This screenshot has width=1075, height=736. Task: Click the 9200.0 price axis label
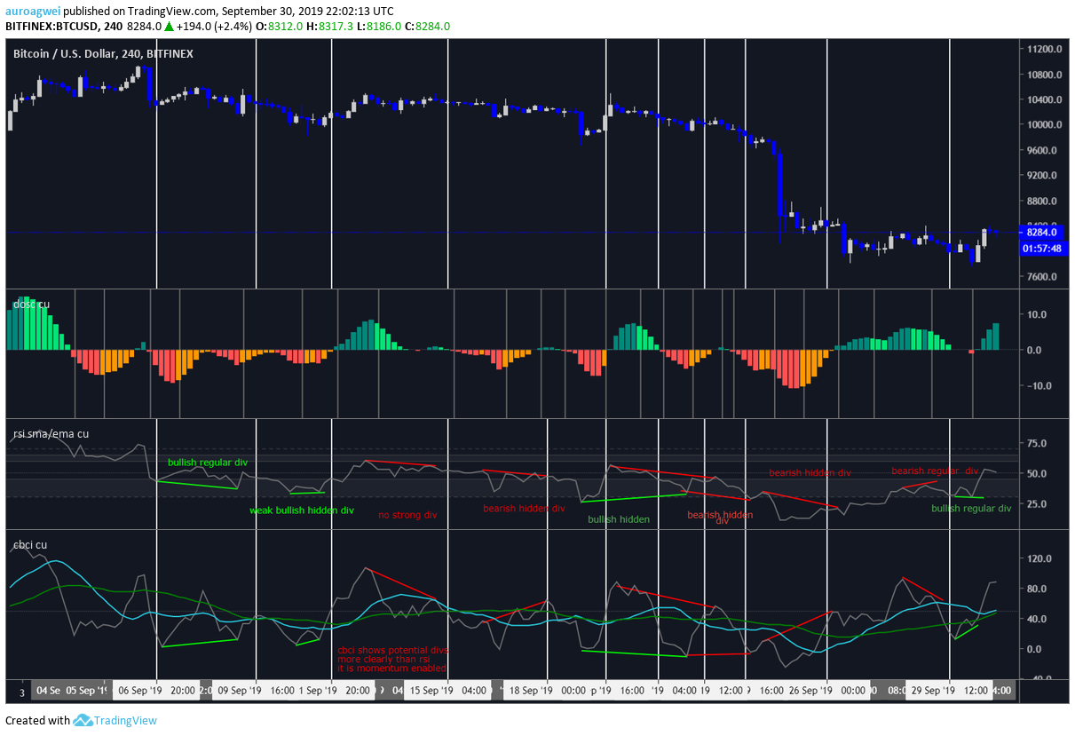(1043, 176)
